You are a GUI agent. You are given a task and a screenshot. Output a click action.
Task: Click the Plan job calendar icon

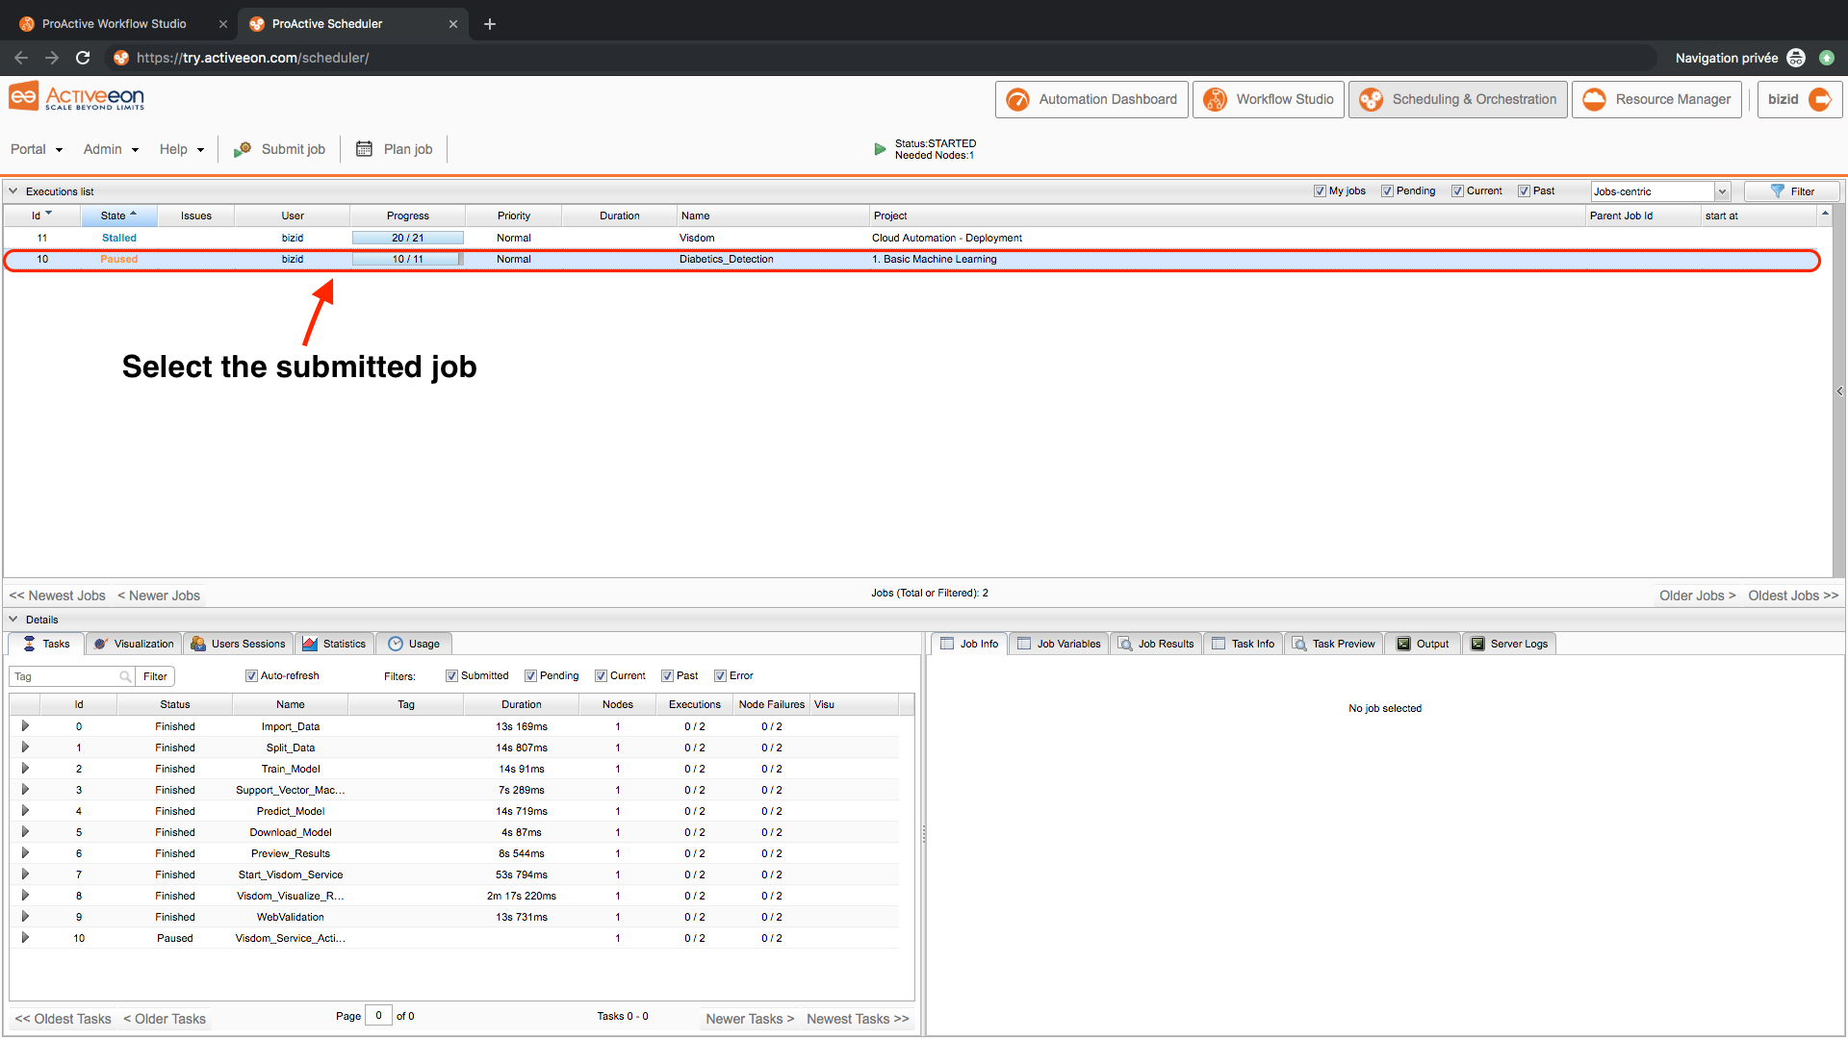point(364,149)
